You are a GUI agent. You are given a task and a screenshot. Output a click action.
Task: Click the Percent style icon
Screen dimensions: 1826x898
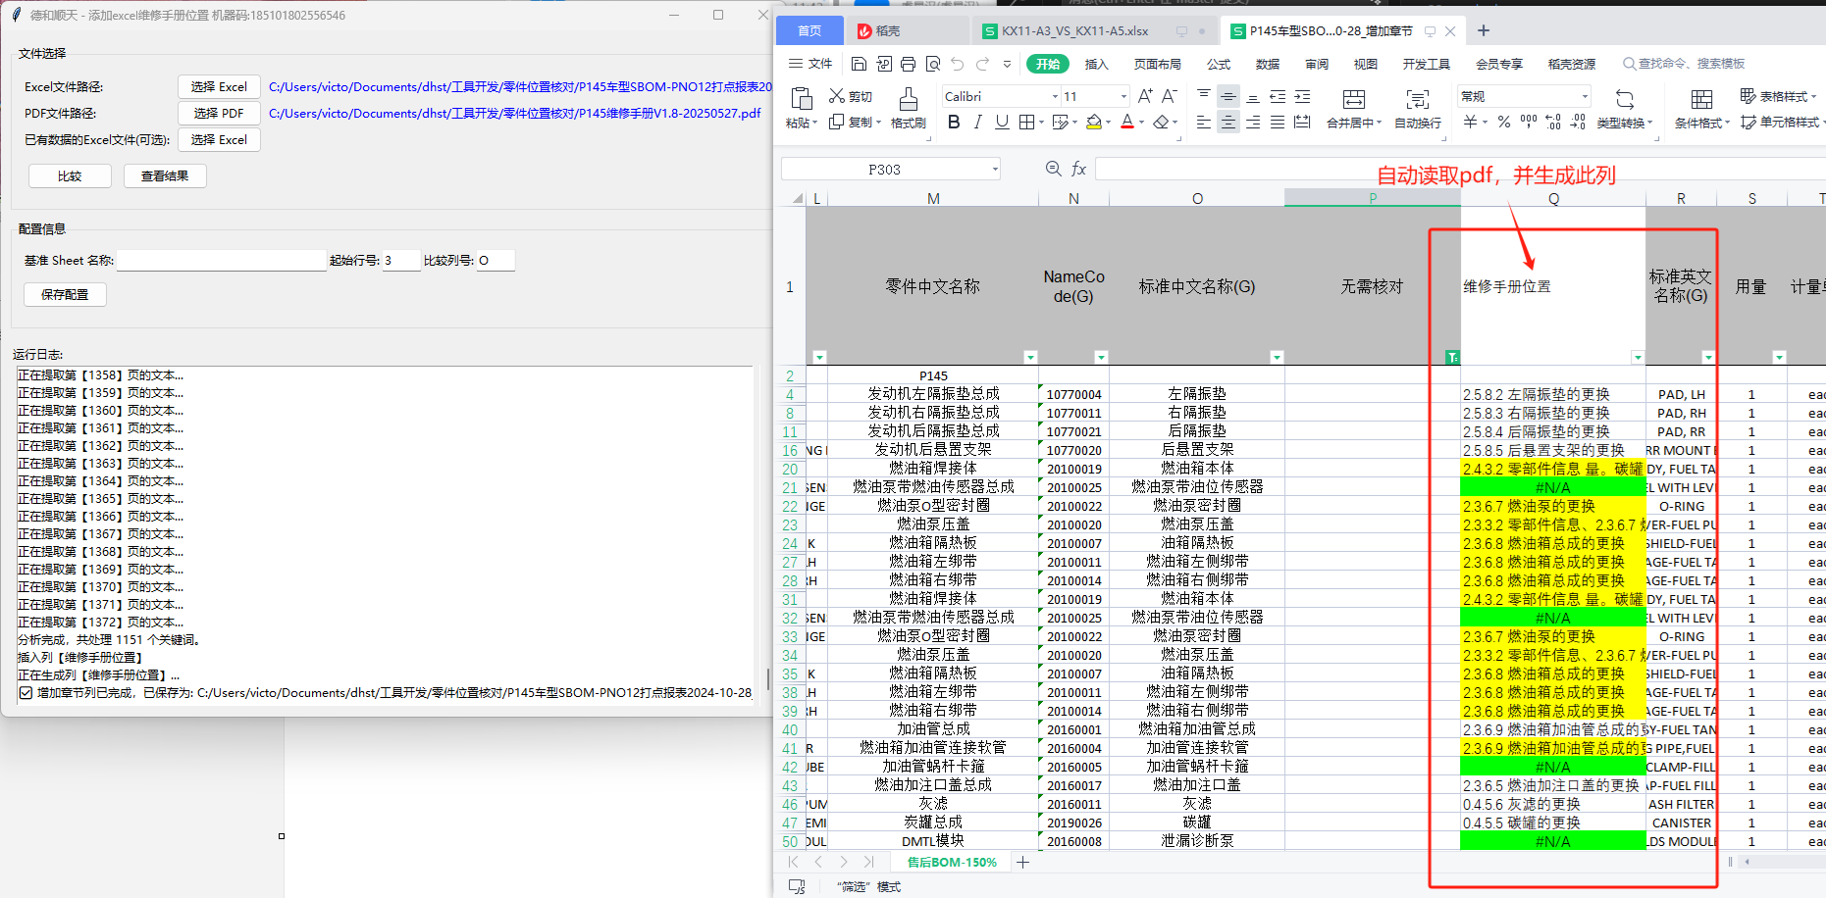1503,122
